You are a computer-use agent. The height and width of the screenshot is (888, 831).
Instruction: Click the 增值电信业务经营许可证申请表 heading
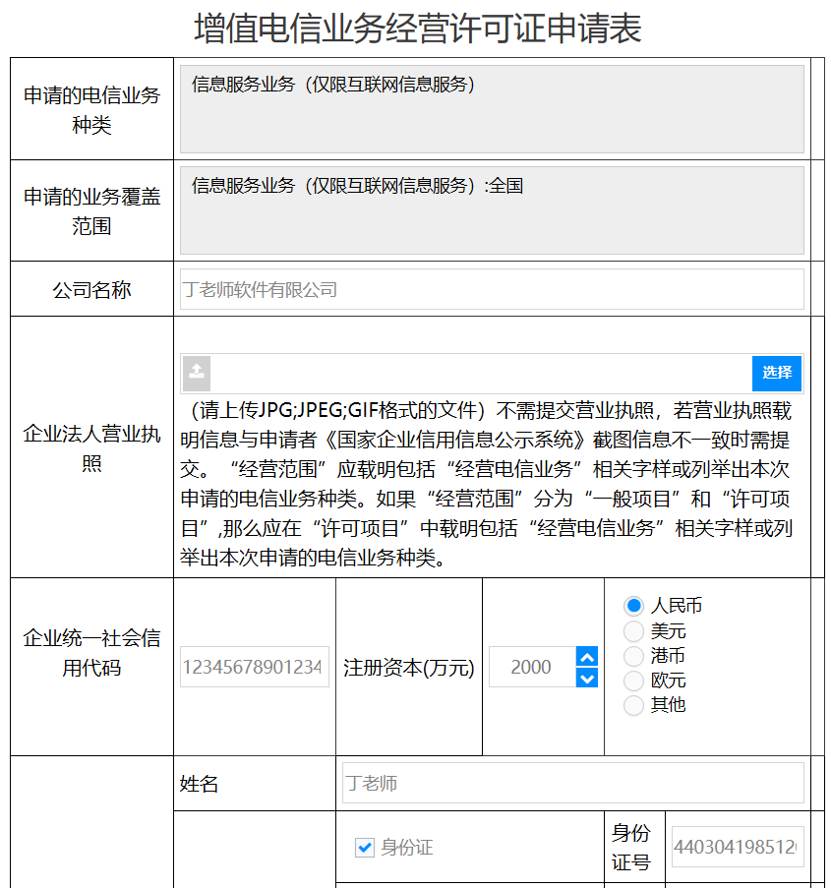417,29
